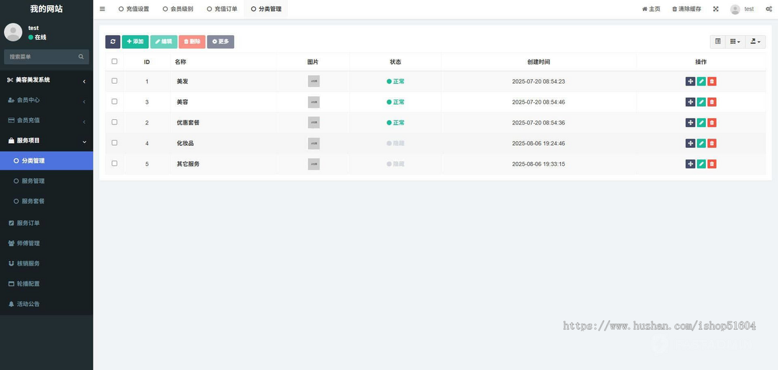Check the checkbox for row 美发
The image size is (778, 370).
115,81
